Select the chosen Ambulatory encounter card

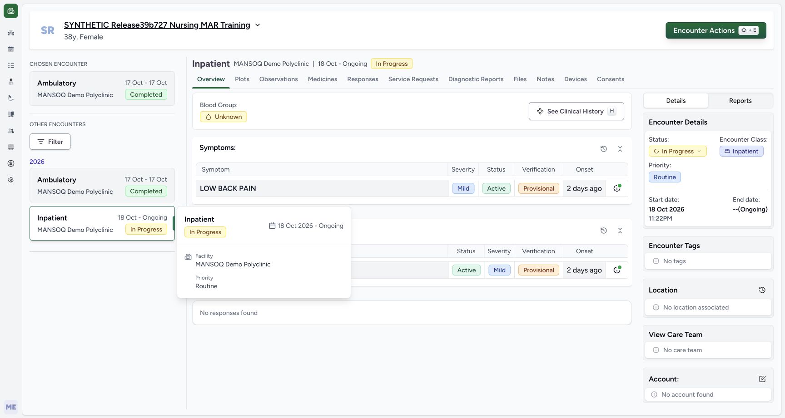tap(102, 89)
